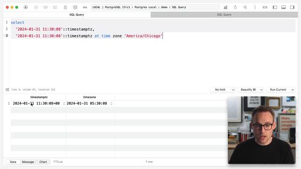Screen dimensions: 301x169
Task: Open the No limit dropdown
Action: 222,90
